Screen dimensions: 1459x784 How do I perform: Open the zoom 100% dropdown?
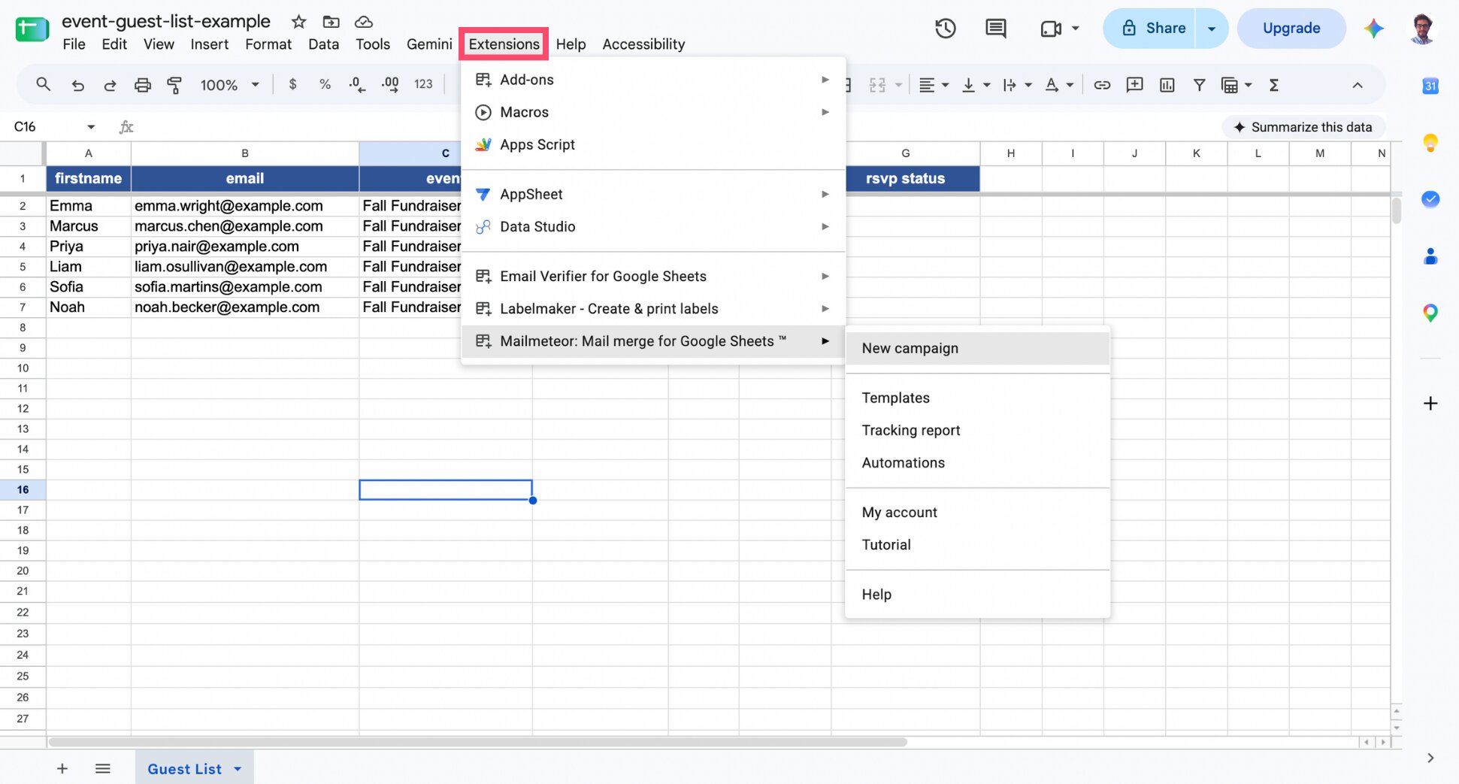tap(229, 85)
